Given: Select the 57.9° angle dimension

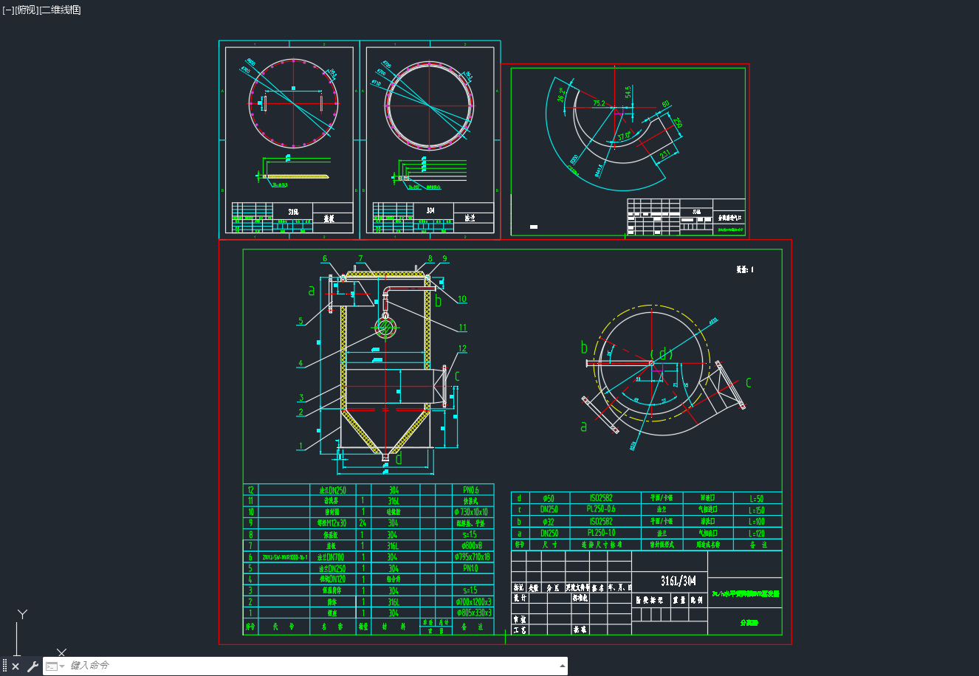Looking at the screenshot, I should tap(625, 137).
